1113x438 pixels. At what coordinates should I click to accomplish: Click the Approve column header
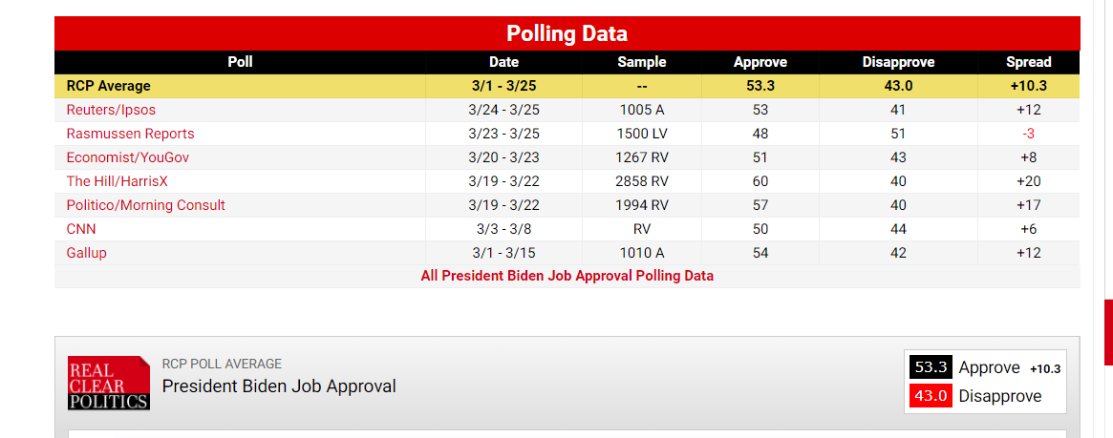tap(760, 62)
